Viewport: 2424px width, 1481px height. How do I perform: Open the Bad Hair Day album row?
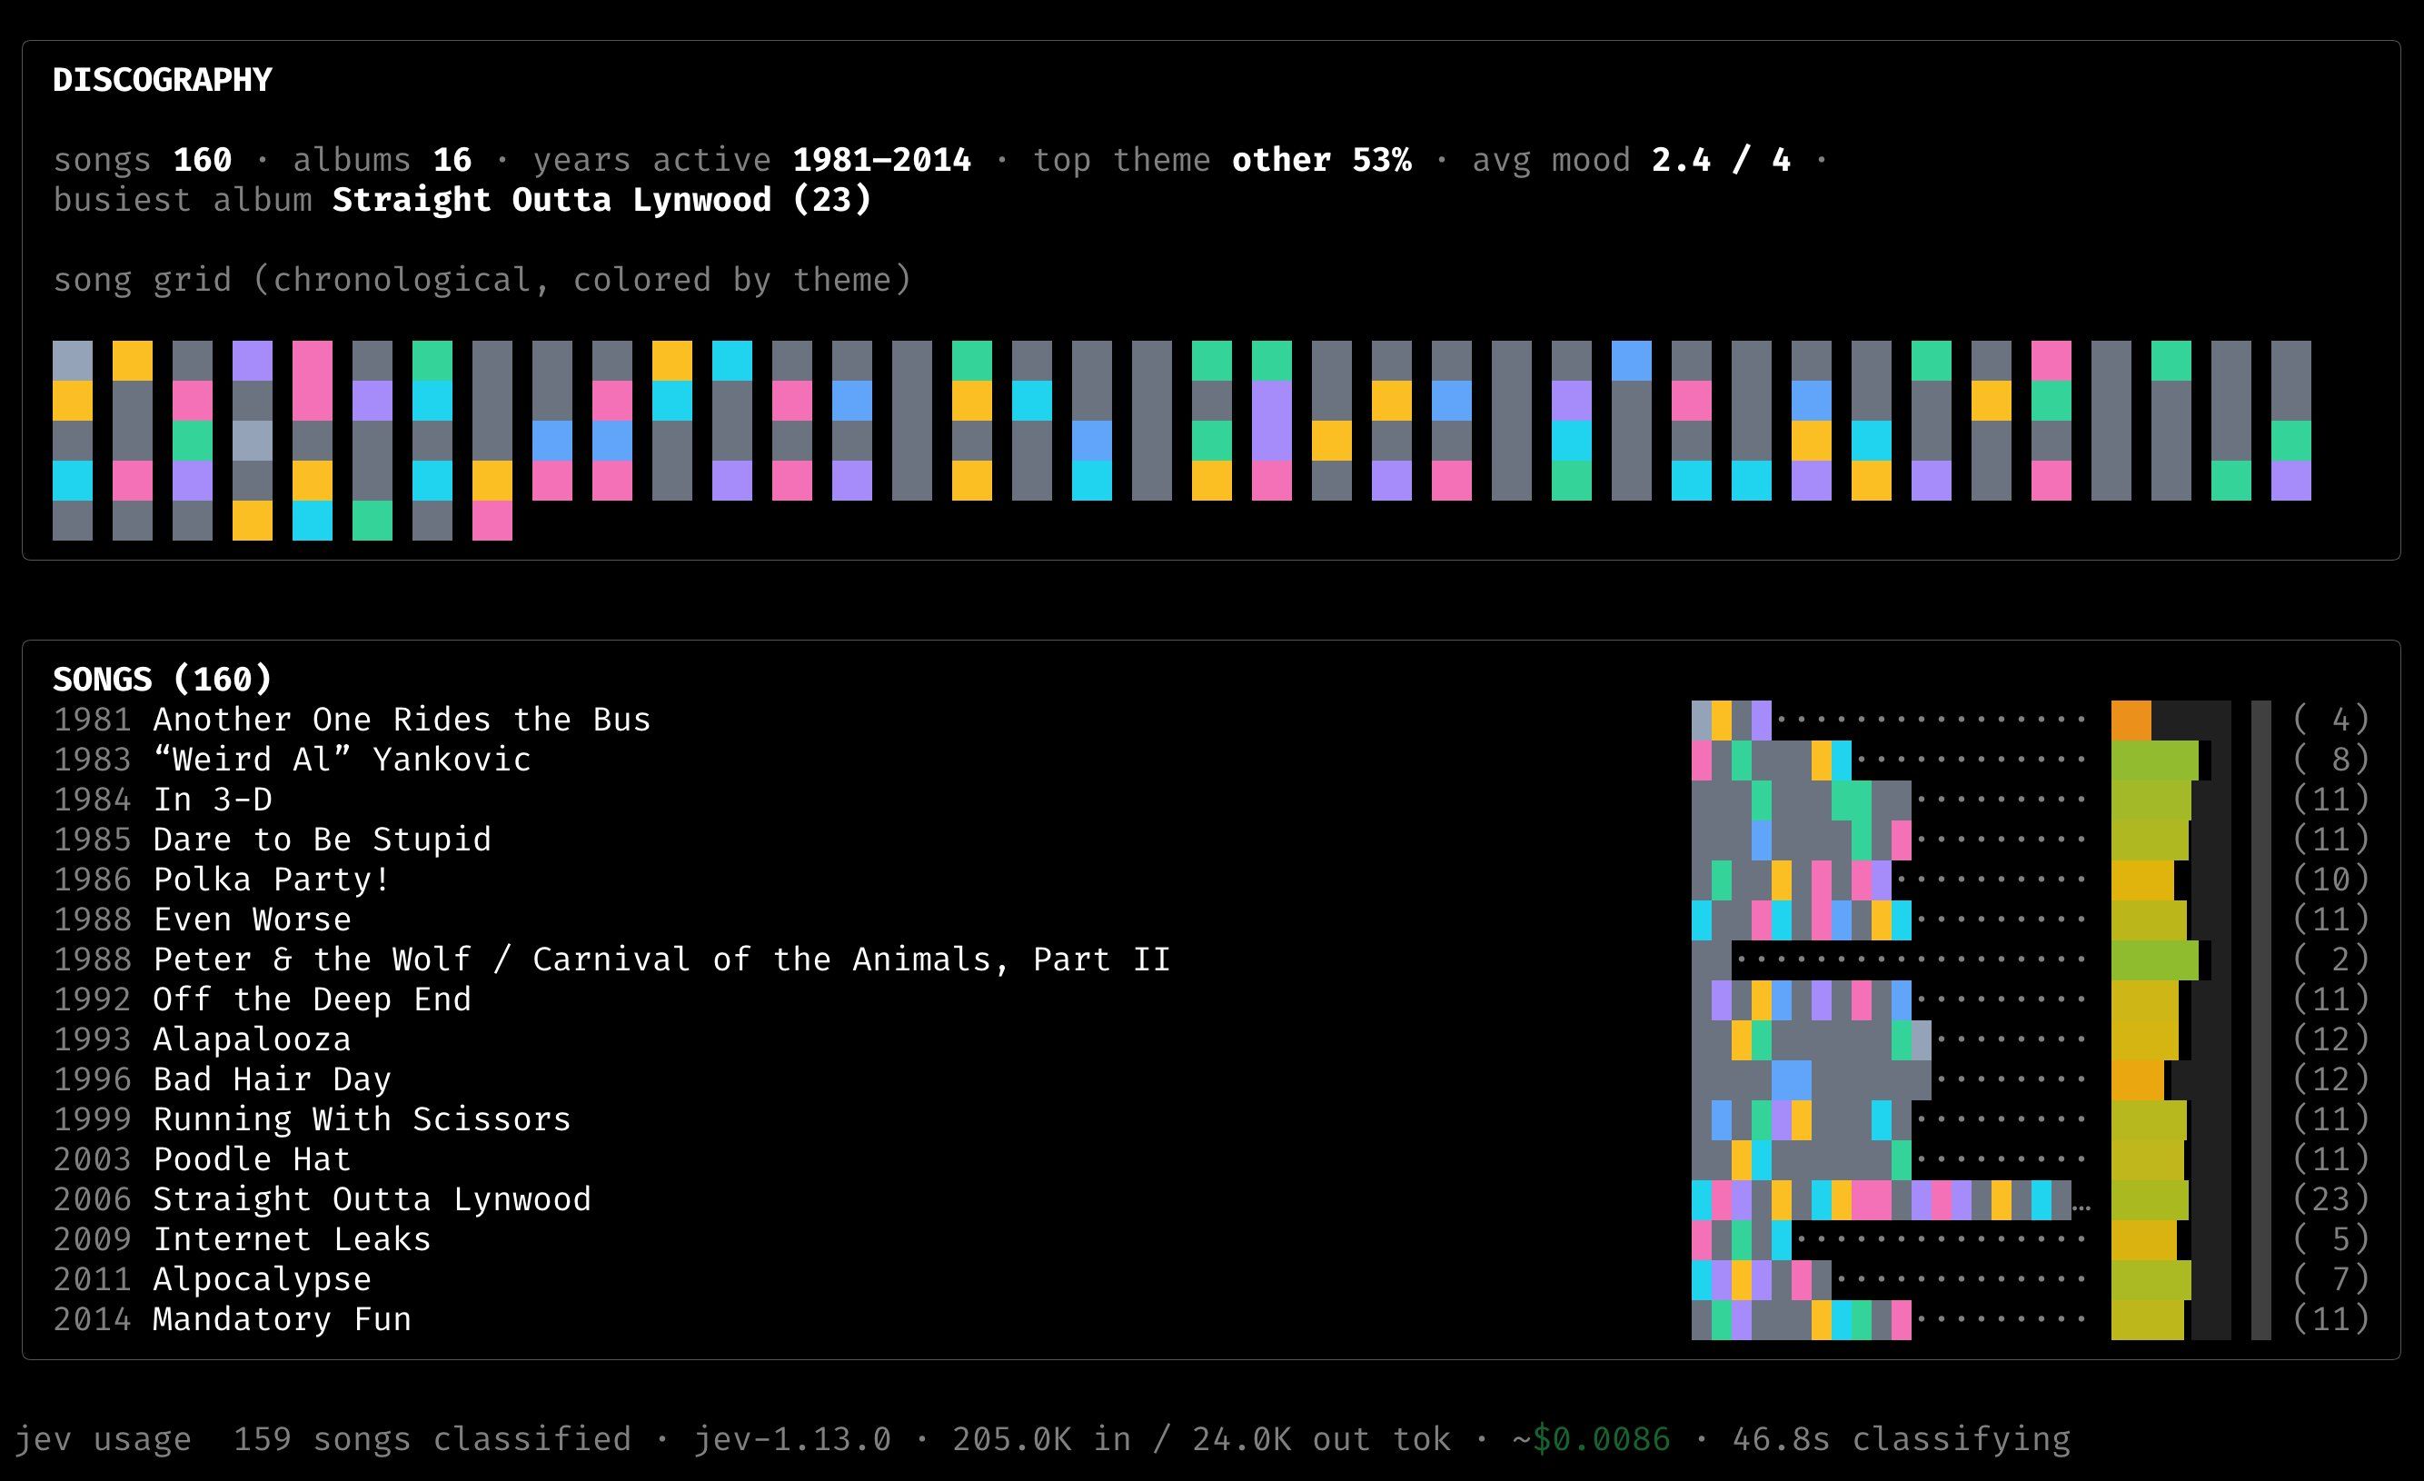(1211, 1079)
